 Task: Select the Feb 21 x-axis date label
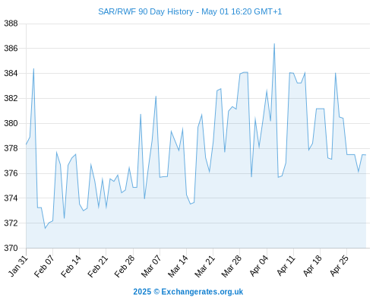tap(98, 266)
